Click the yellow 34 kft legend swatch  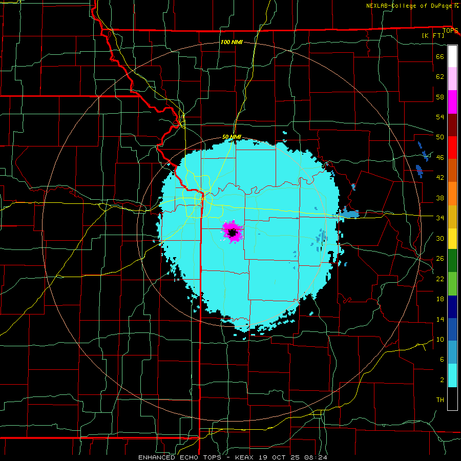pyautogui.click(x=452, y=238)
